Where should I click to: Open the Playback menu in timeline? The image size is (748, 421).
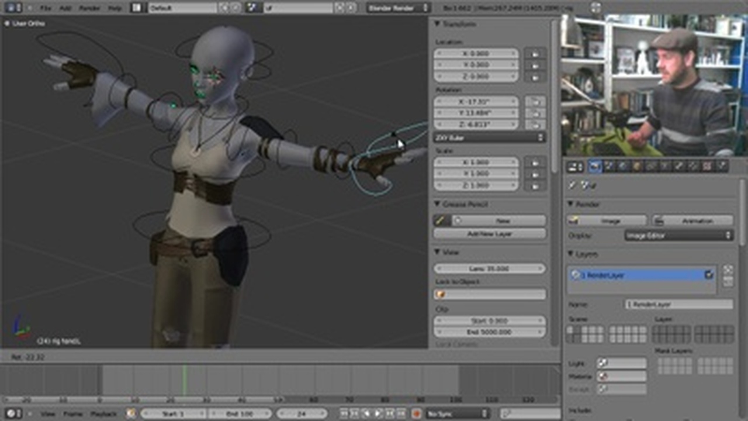coord(103,414)
